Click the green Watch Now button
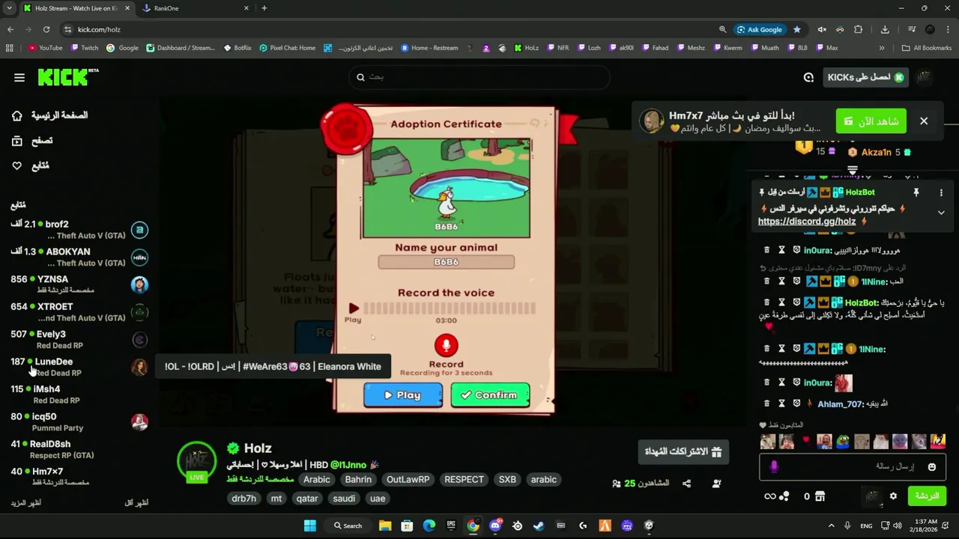This screenshot has height=539, width=959. click(871, 121)
